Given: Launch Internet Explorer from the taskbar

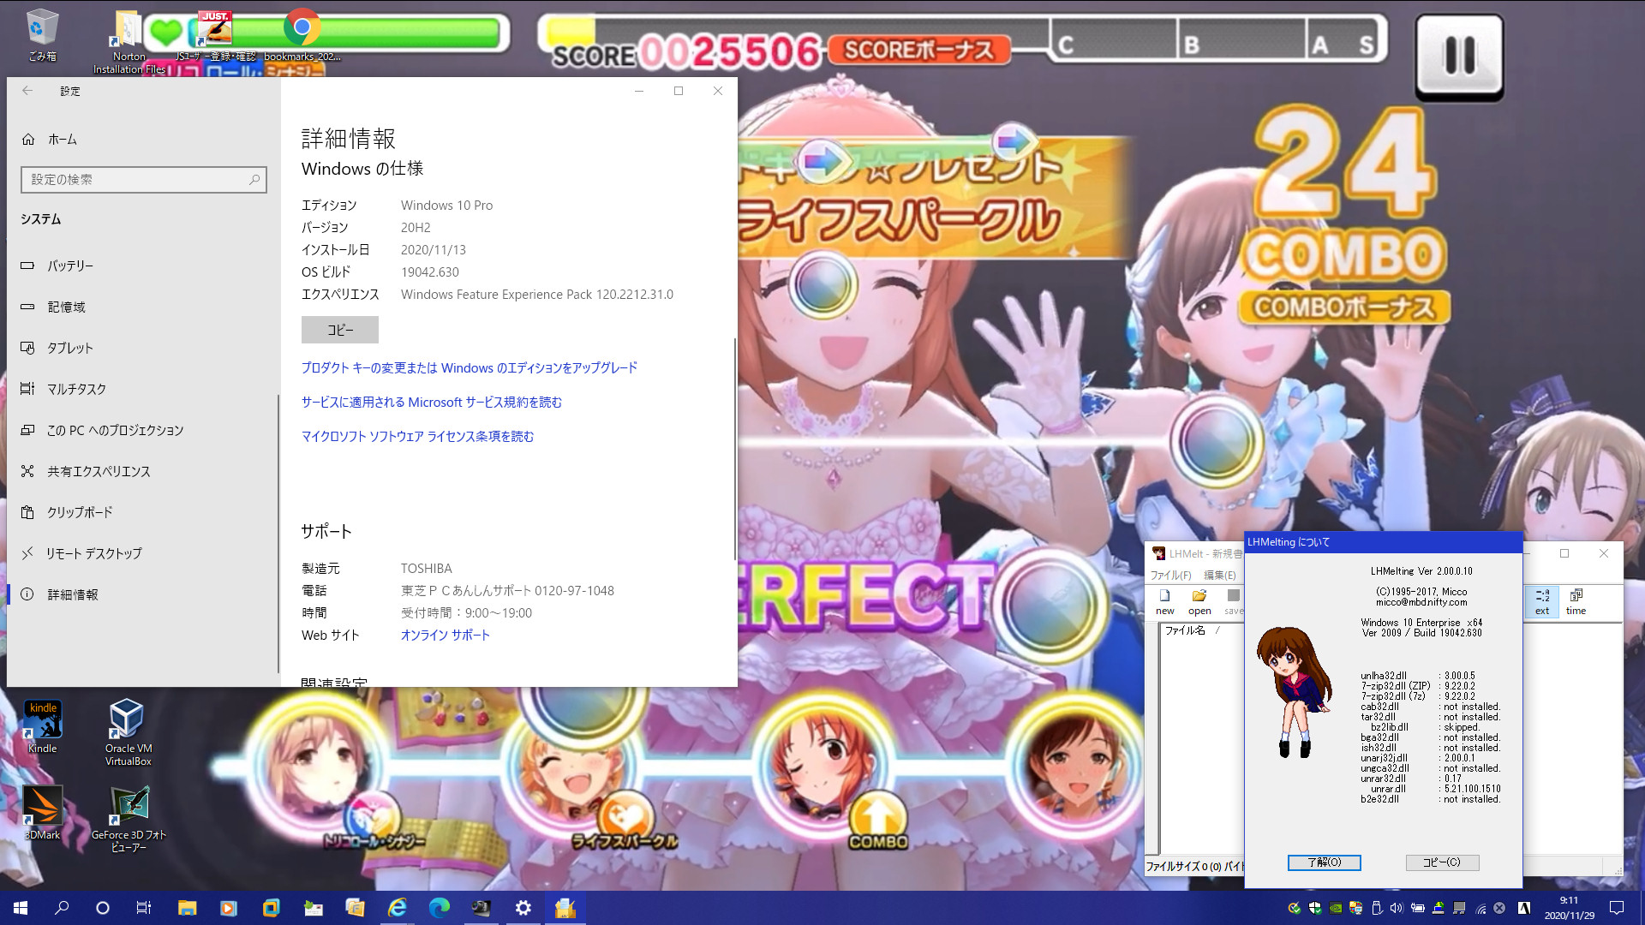Looking at the screenshot, I should point(398,908).
